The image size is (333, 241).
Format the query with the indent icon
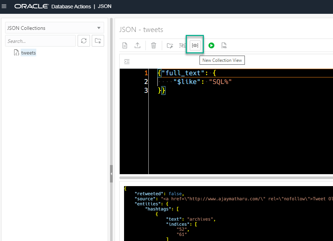coord(127,61)
